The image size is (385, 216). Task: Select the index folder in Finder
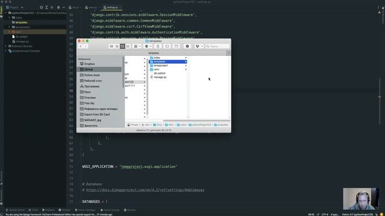tap(168, 58)
